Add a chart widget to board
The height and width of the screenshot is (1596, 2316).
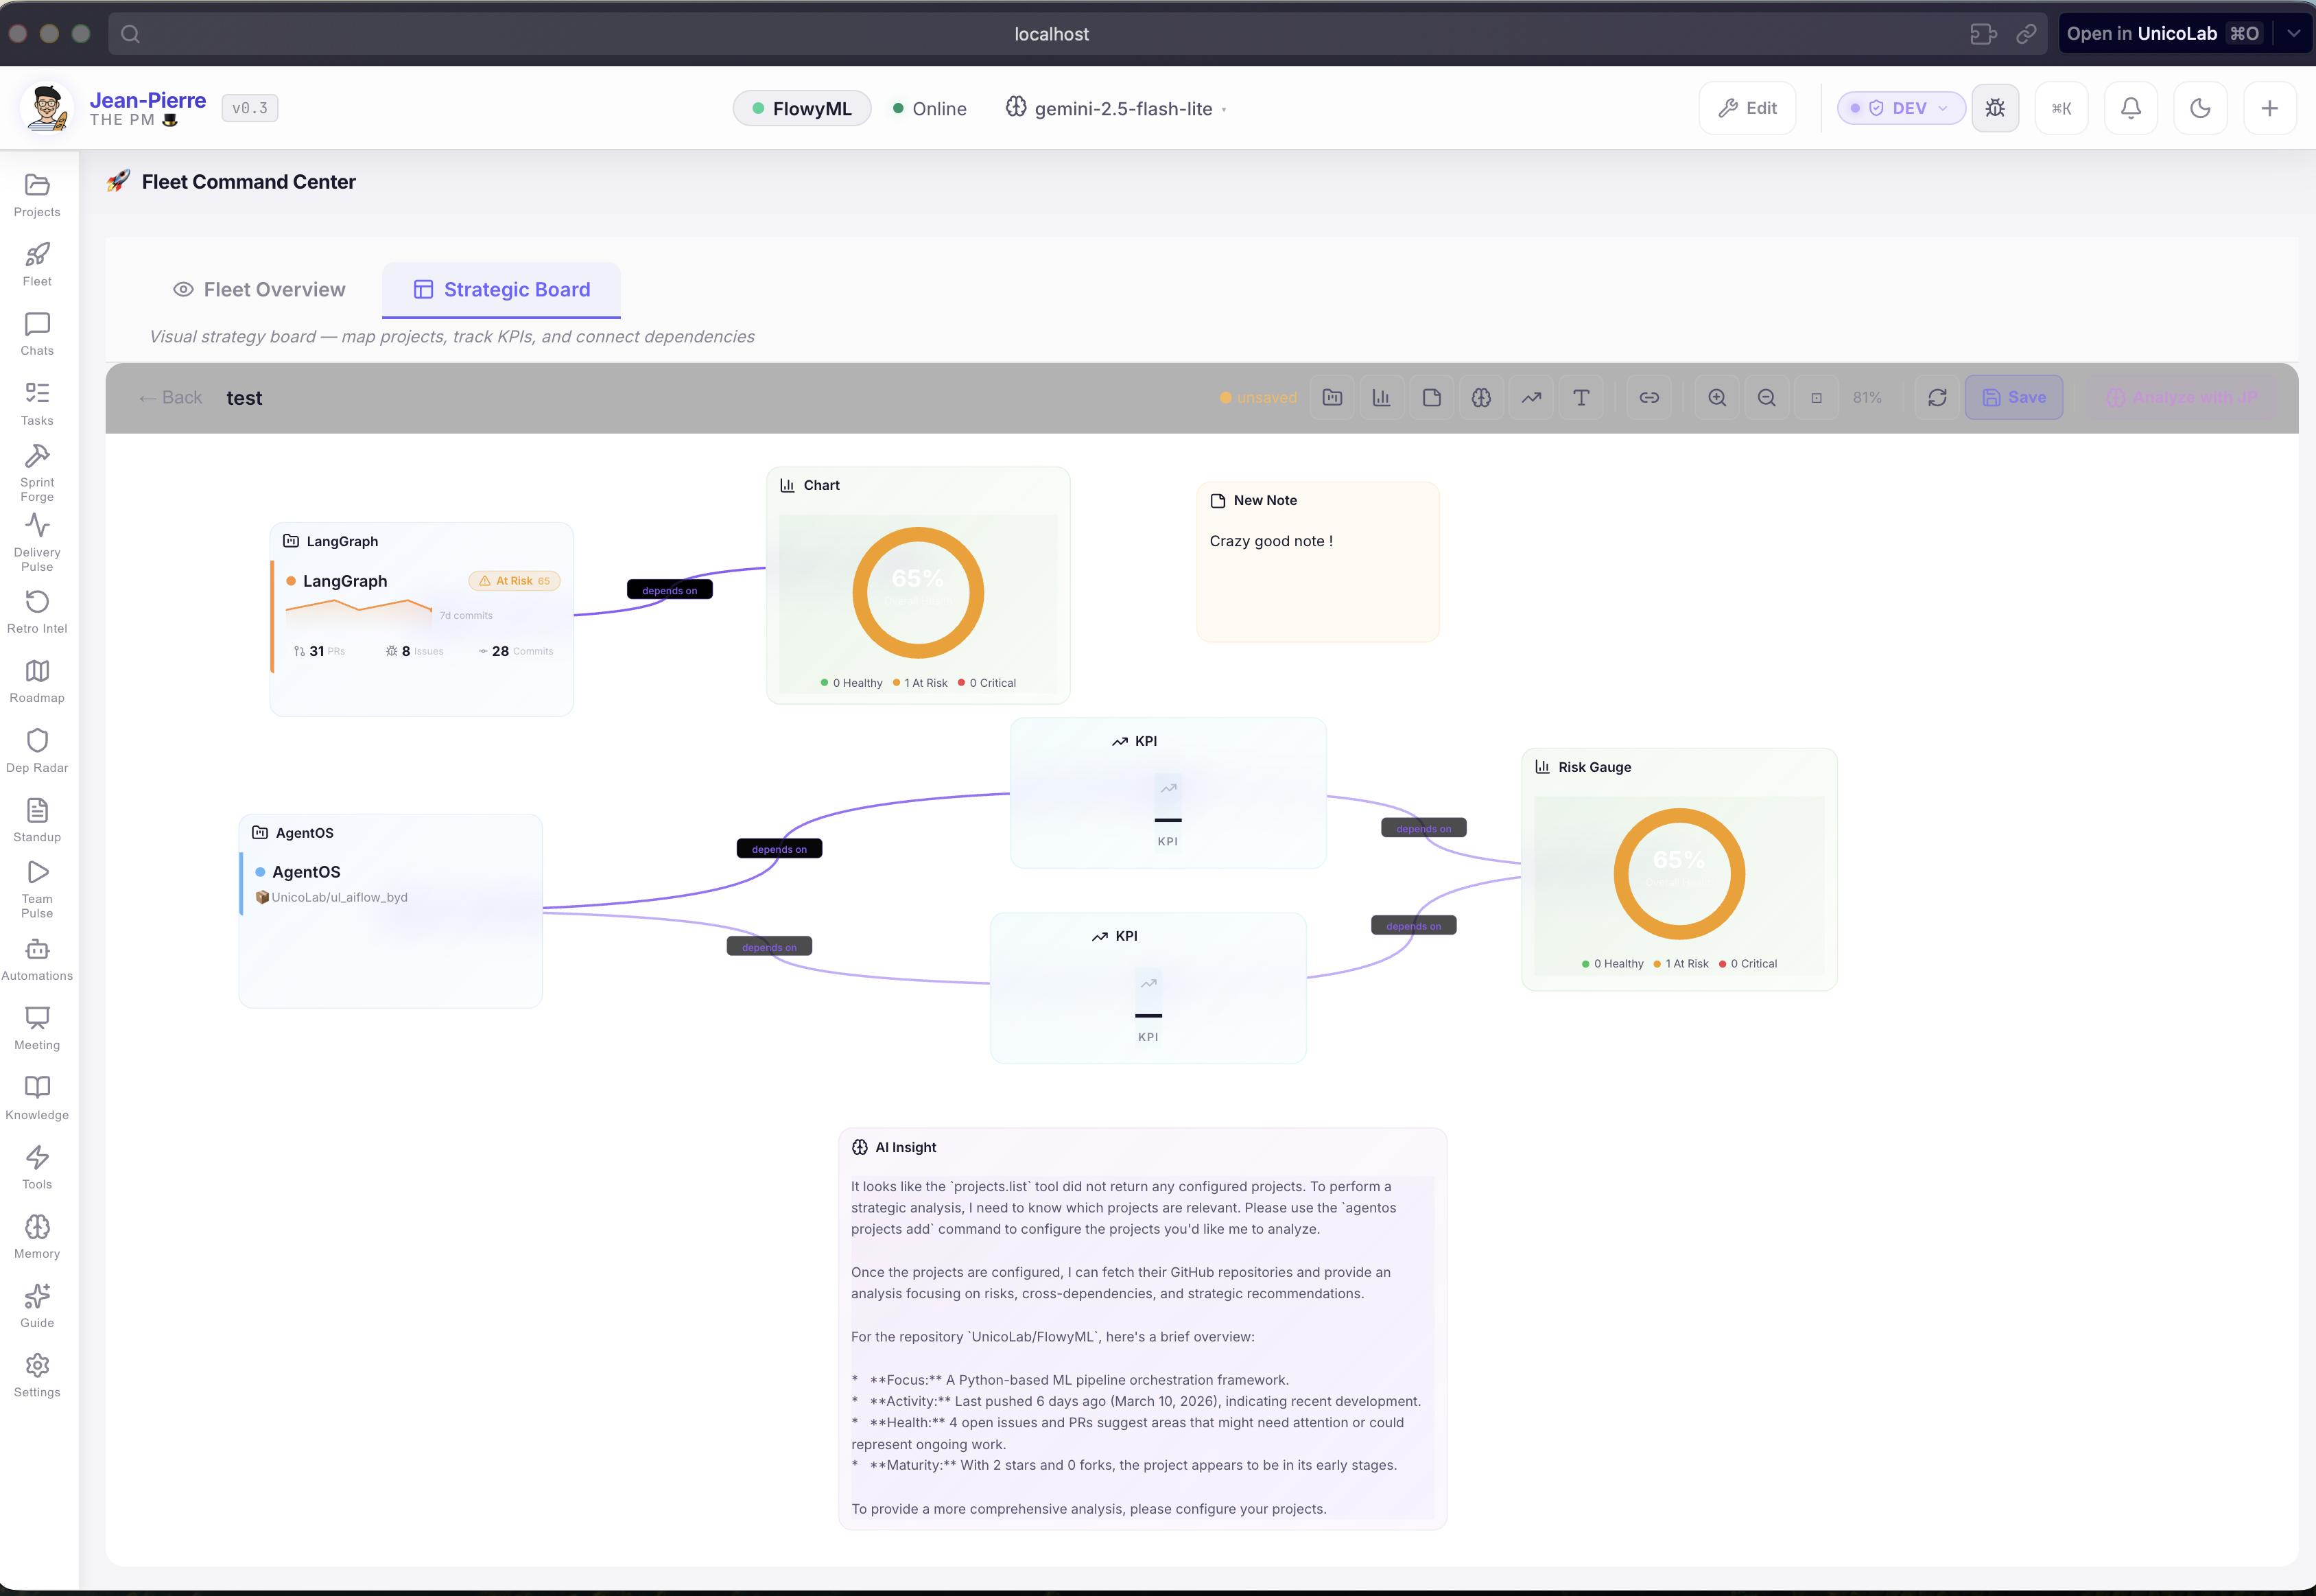click(x=1382, y=398)
